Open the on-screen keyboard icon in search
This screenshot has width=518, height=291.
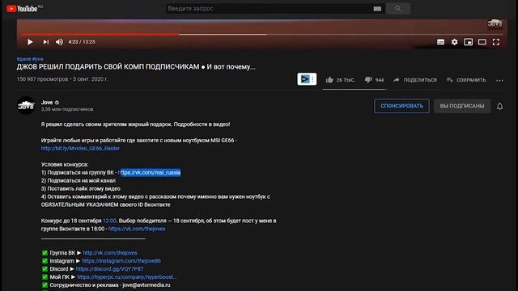coord(377,9)
